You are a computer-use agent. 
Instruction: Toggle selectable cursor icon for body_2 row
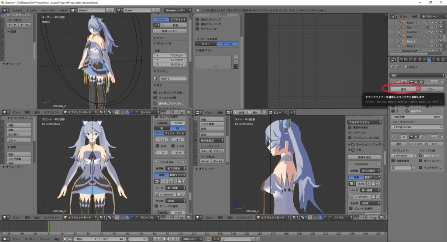(x=436, y=41)
